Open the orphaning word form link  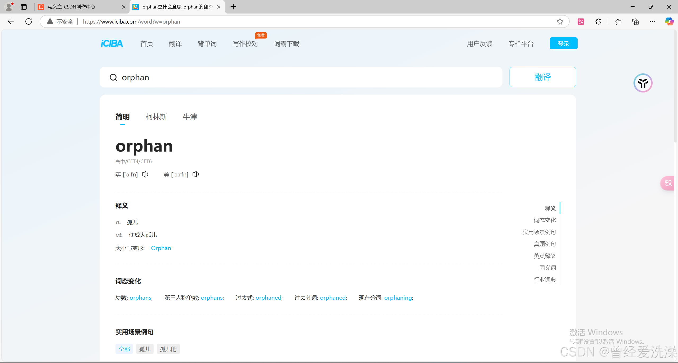tap(398, 298)
